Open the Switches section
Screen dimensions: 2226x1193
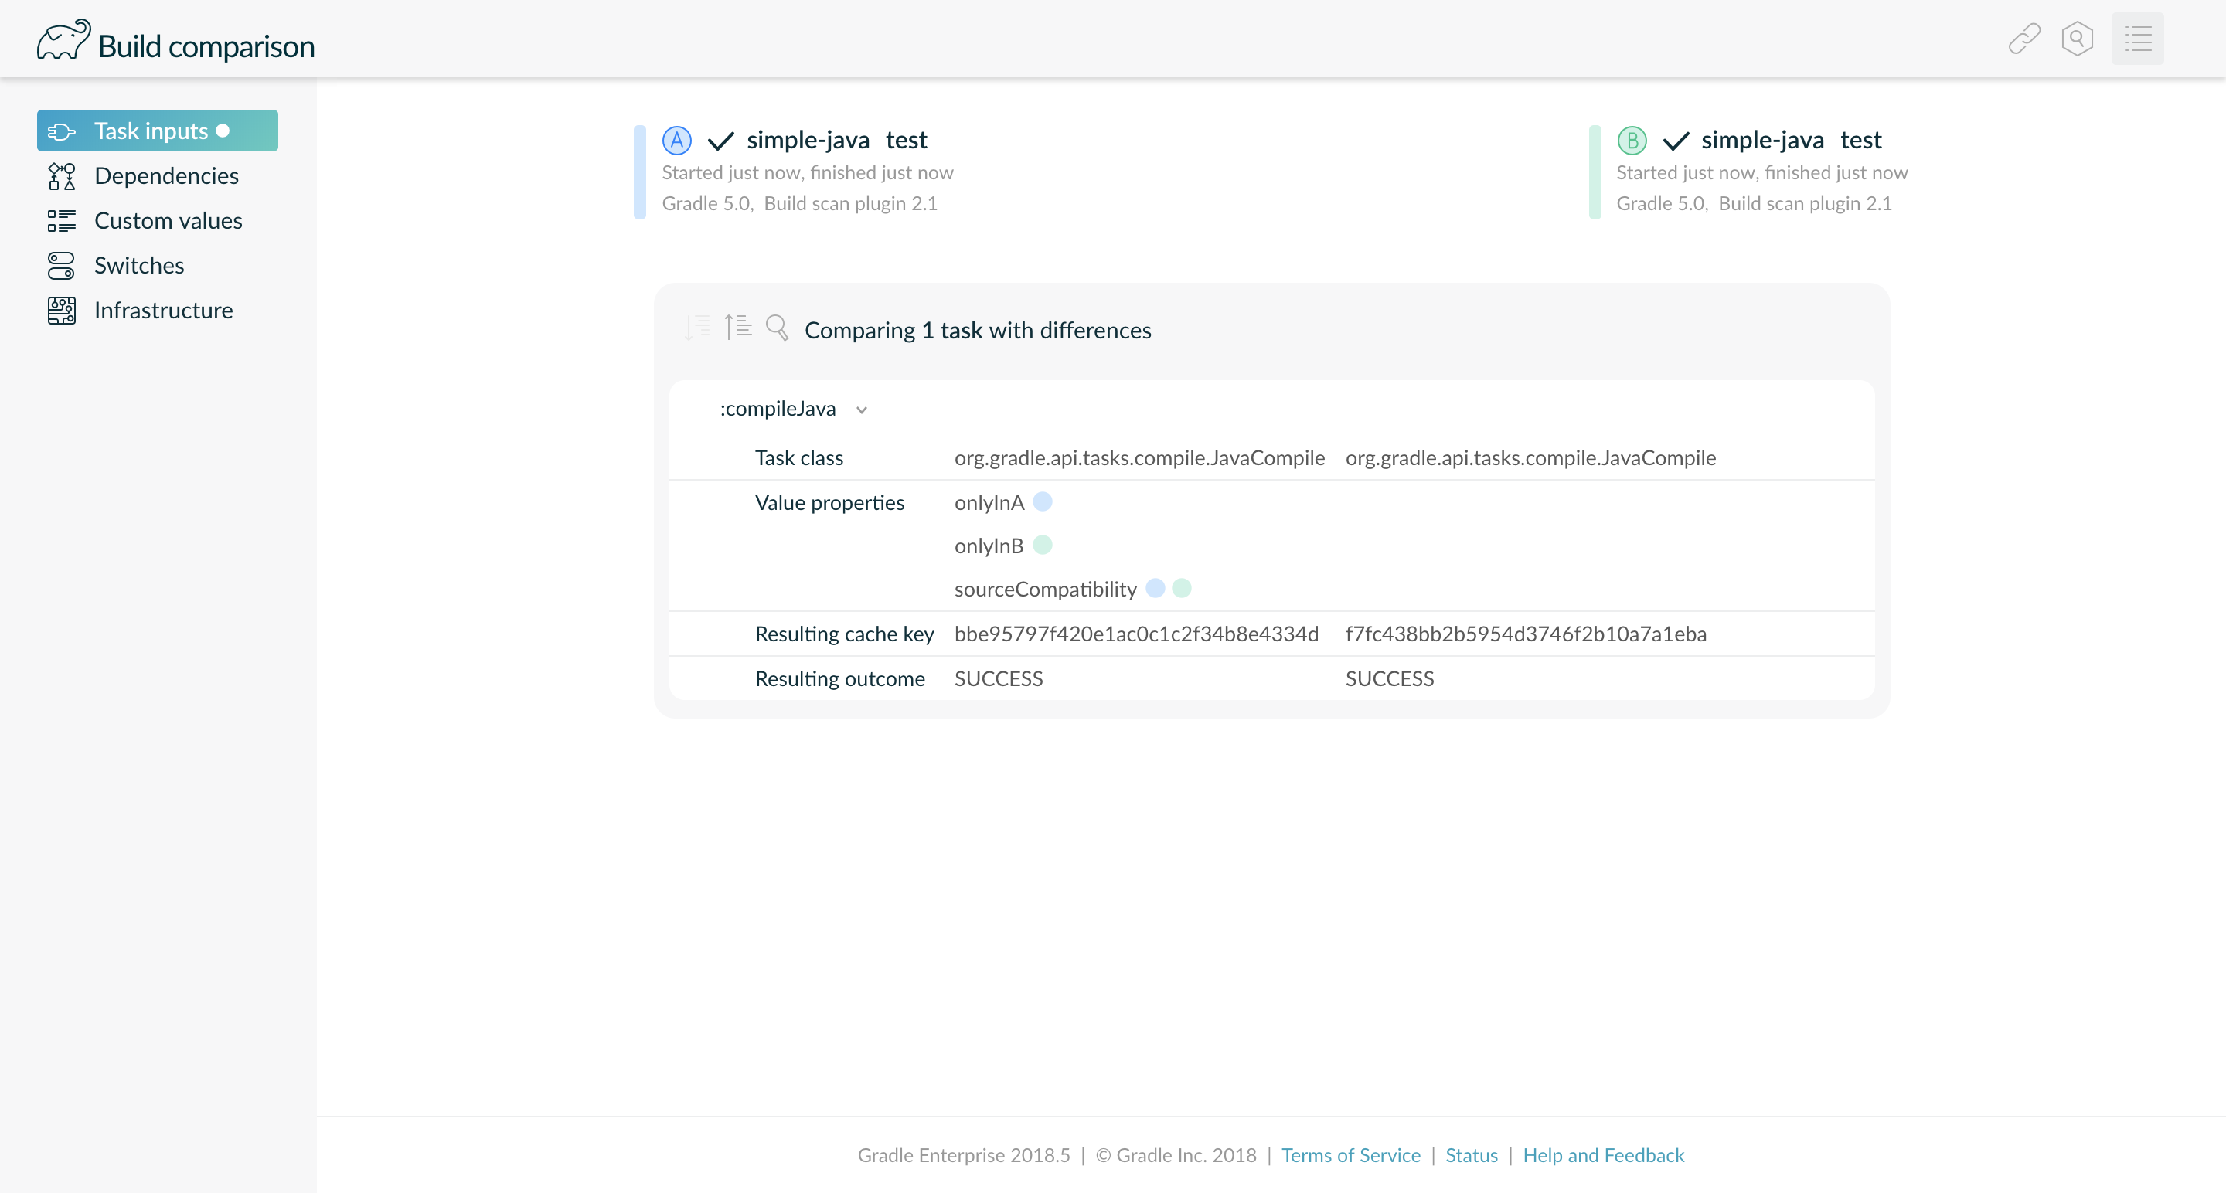[139, 265]
